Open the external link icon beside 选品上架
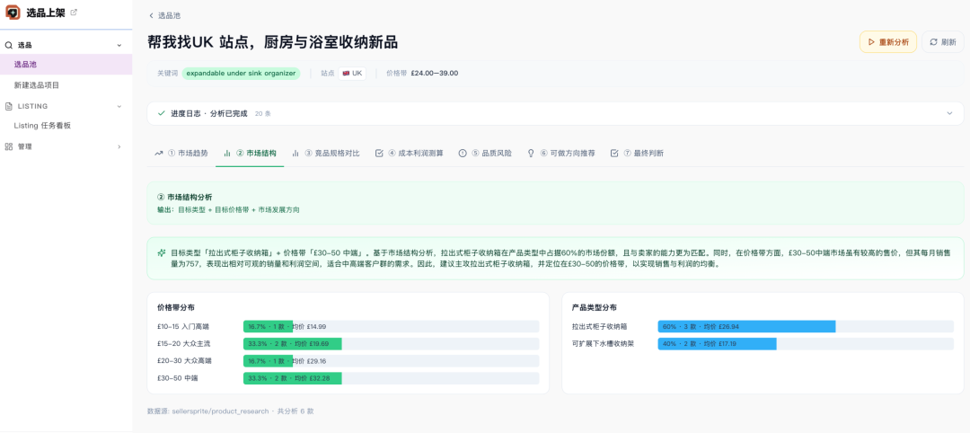 (75, 13)
